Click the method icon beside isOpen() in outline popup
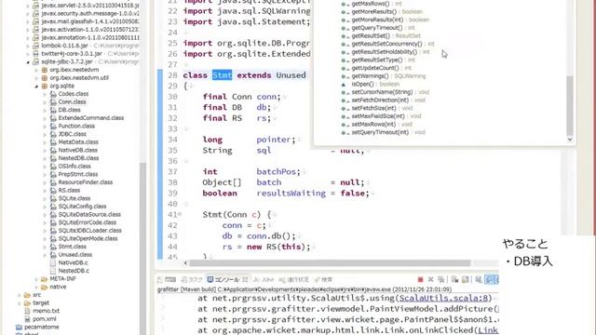Viewport: 596px width, 335px height. tap(344, 85)
